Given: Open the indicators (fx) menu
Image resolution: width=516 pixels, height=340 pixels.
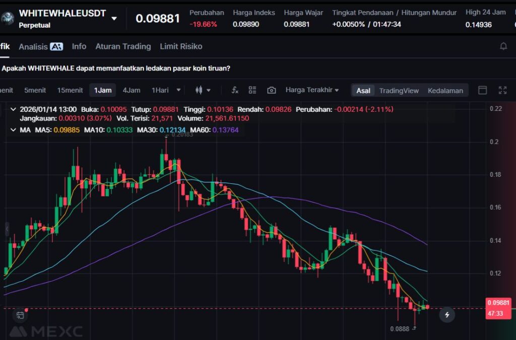Looking at the screenshot, I should [235, 90].
